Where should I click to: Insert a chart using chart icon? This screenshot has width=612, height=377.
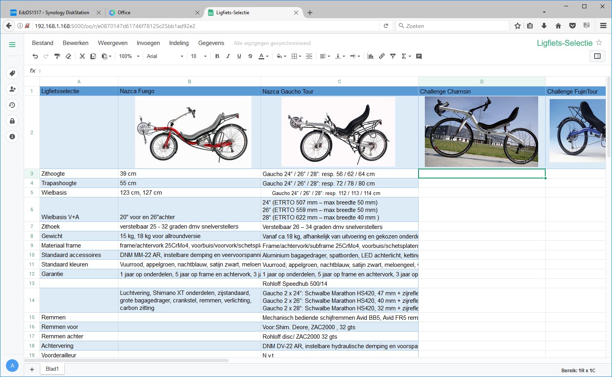tap(370, 56)
